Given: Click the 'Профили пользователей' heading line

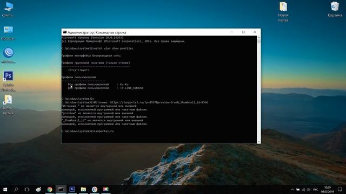Looking at the screenshot, I should pyautogui.click(x=78, y=77).
